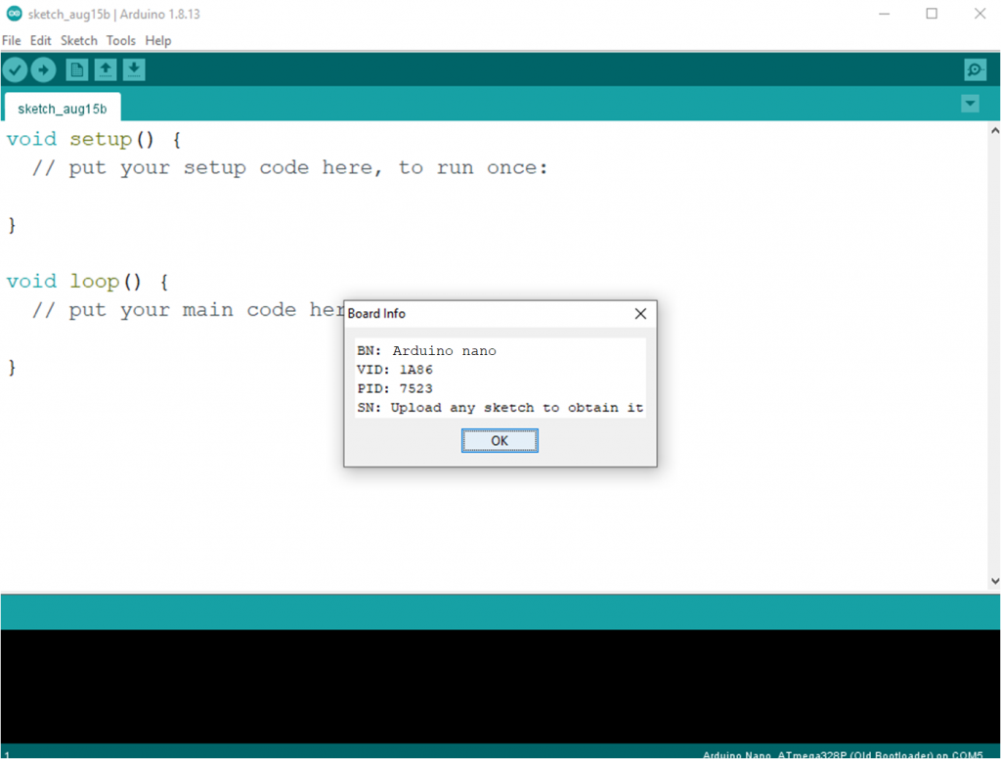
Task: Maximize the Arduino IDE window
Action: [x=932, y=14]
